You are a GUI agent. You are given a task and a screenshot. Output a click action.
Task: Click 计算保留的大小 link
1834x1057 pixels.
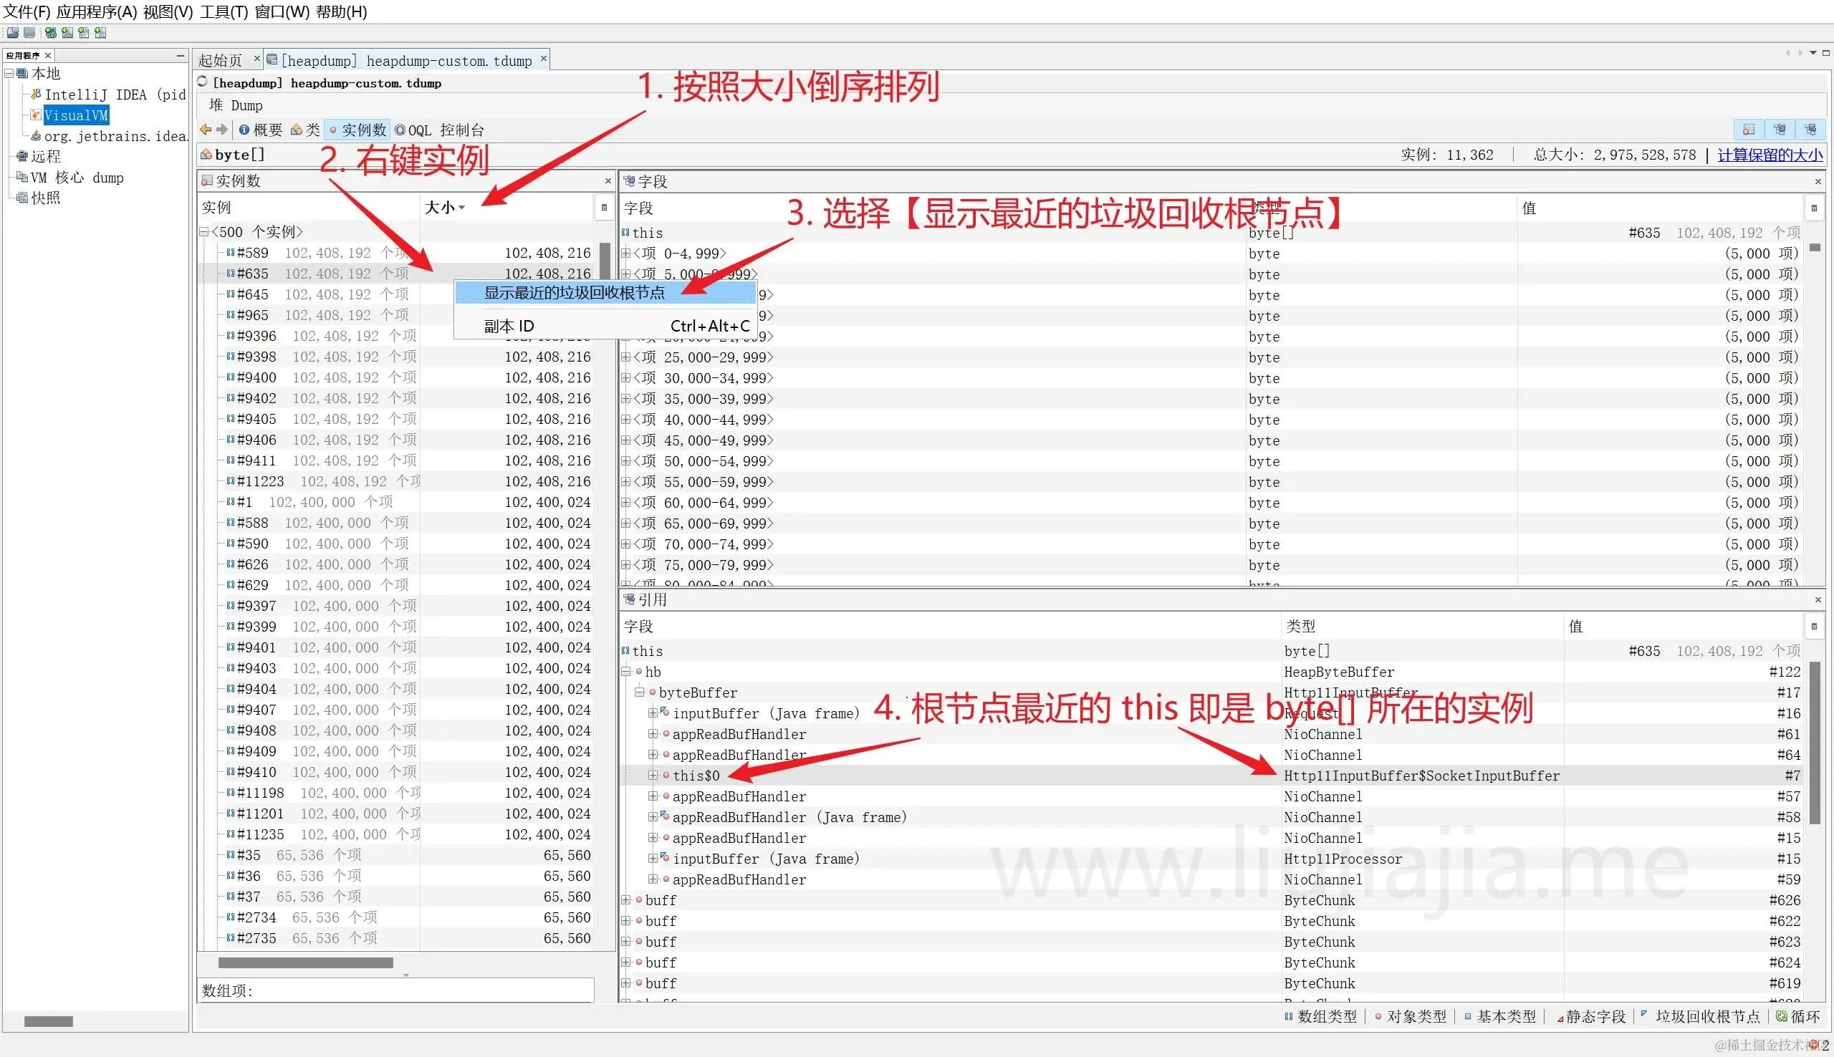coord(1770,155)
